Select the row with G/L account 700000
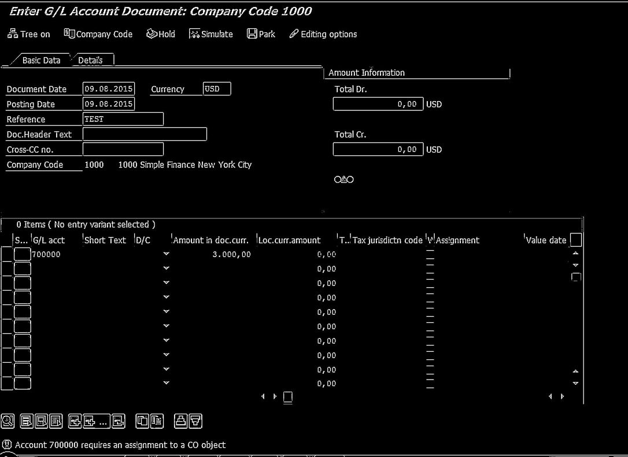The width and height of the screenshot is (628, 457). [6, 254]
